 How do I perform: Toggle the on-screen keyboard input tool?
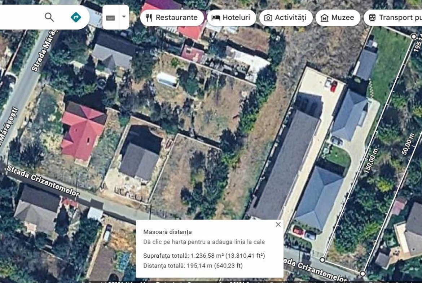111,18
